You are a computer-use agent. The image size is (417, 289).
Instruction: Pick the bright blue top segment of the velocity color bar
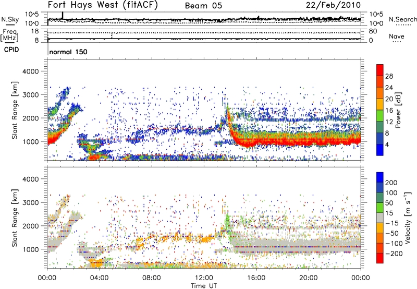point(380,177)
